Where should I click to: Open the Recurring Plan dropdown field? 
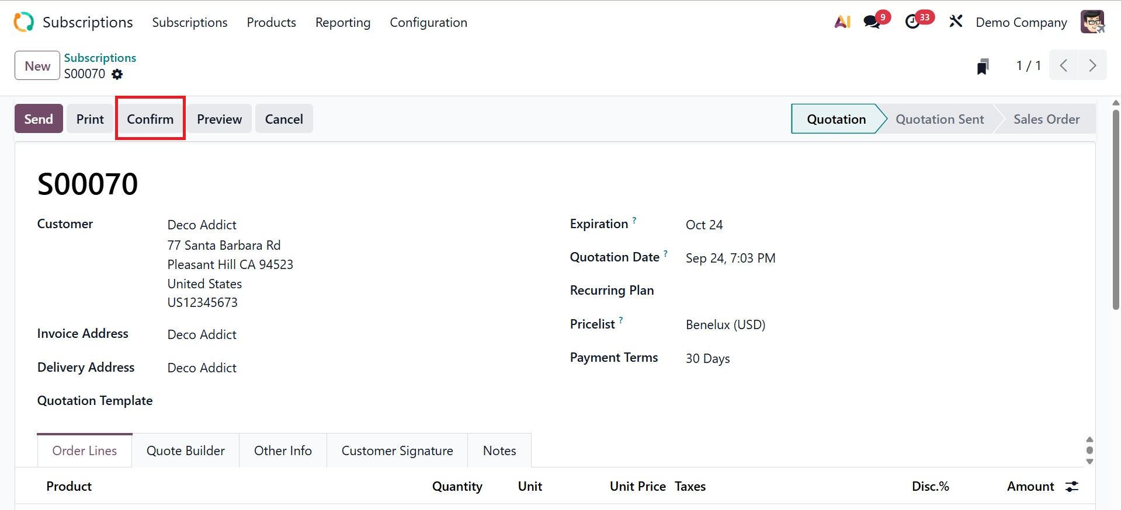click(x=818, y=291)
